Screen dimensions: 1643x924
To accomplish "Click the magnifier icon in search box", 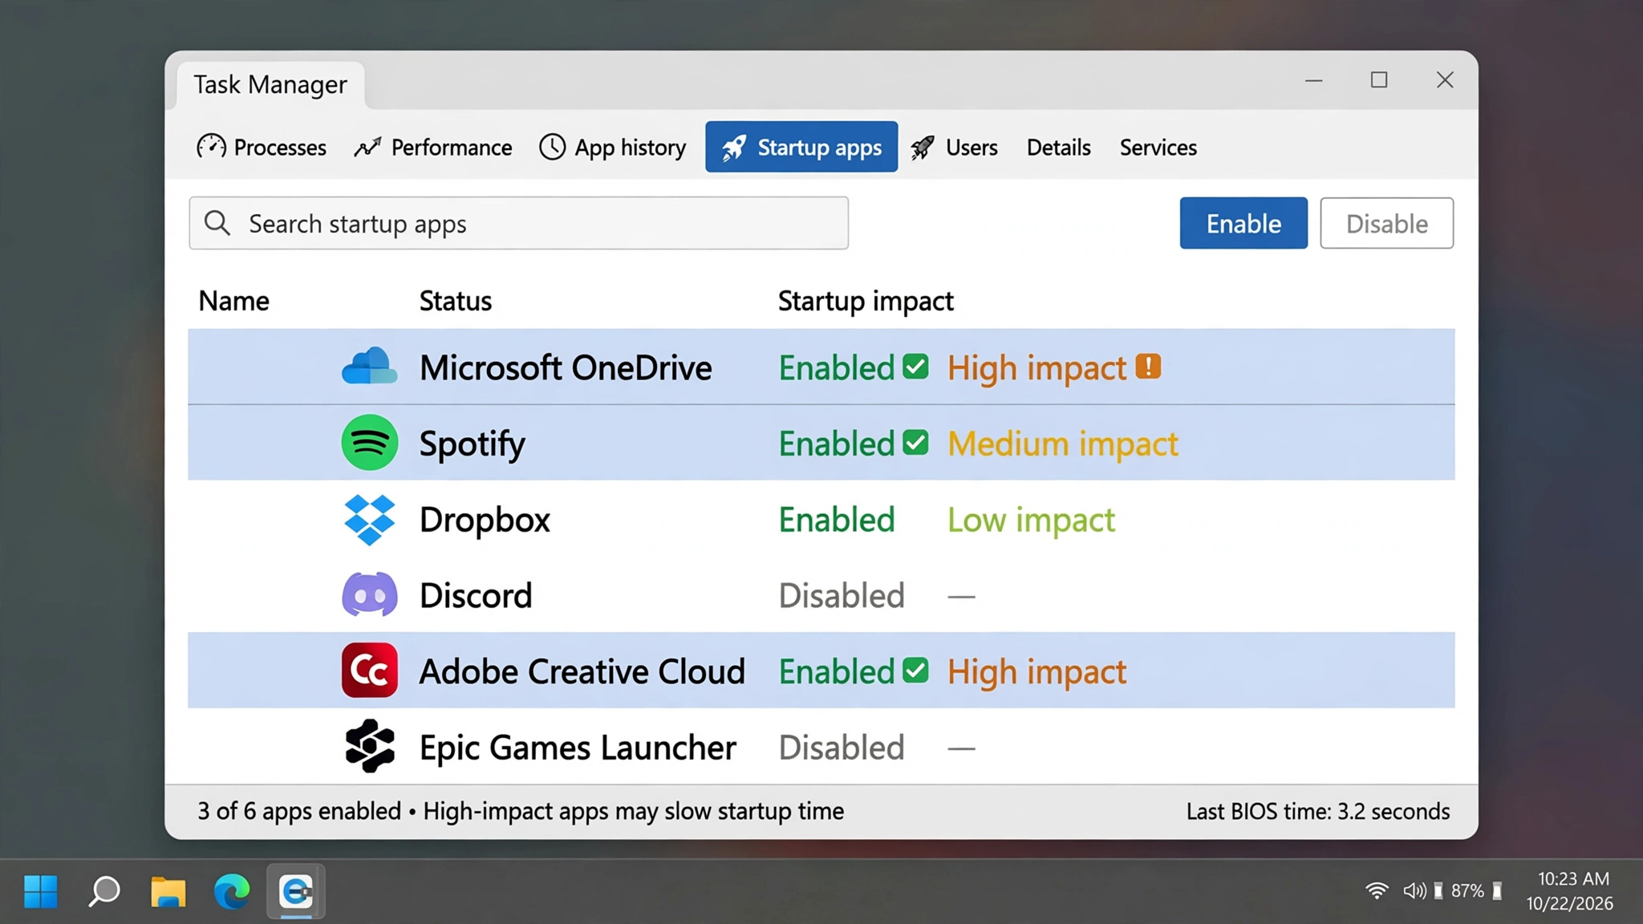I will tap(217, 223).
